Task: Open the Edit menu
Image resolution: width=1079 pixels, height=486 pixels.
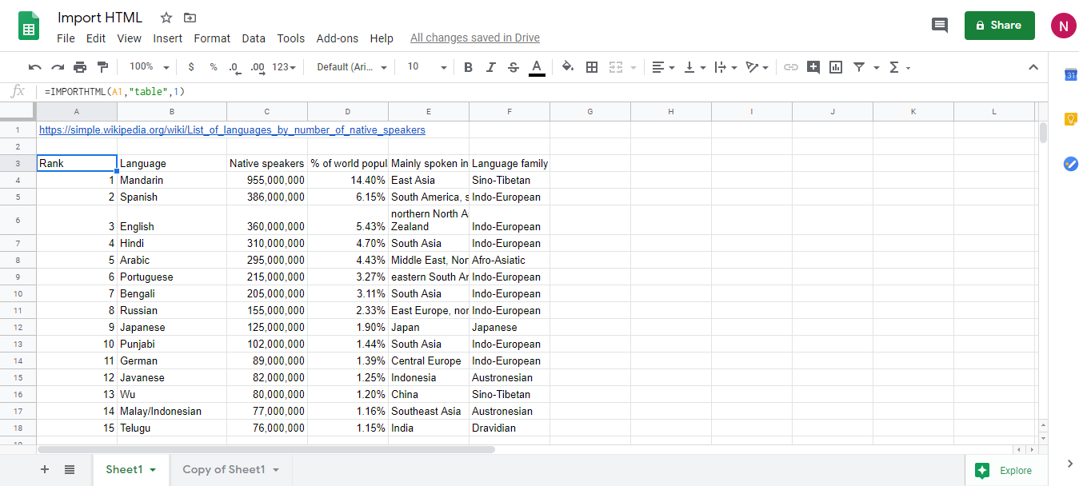Action: (x=96, y=38)
